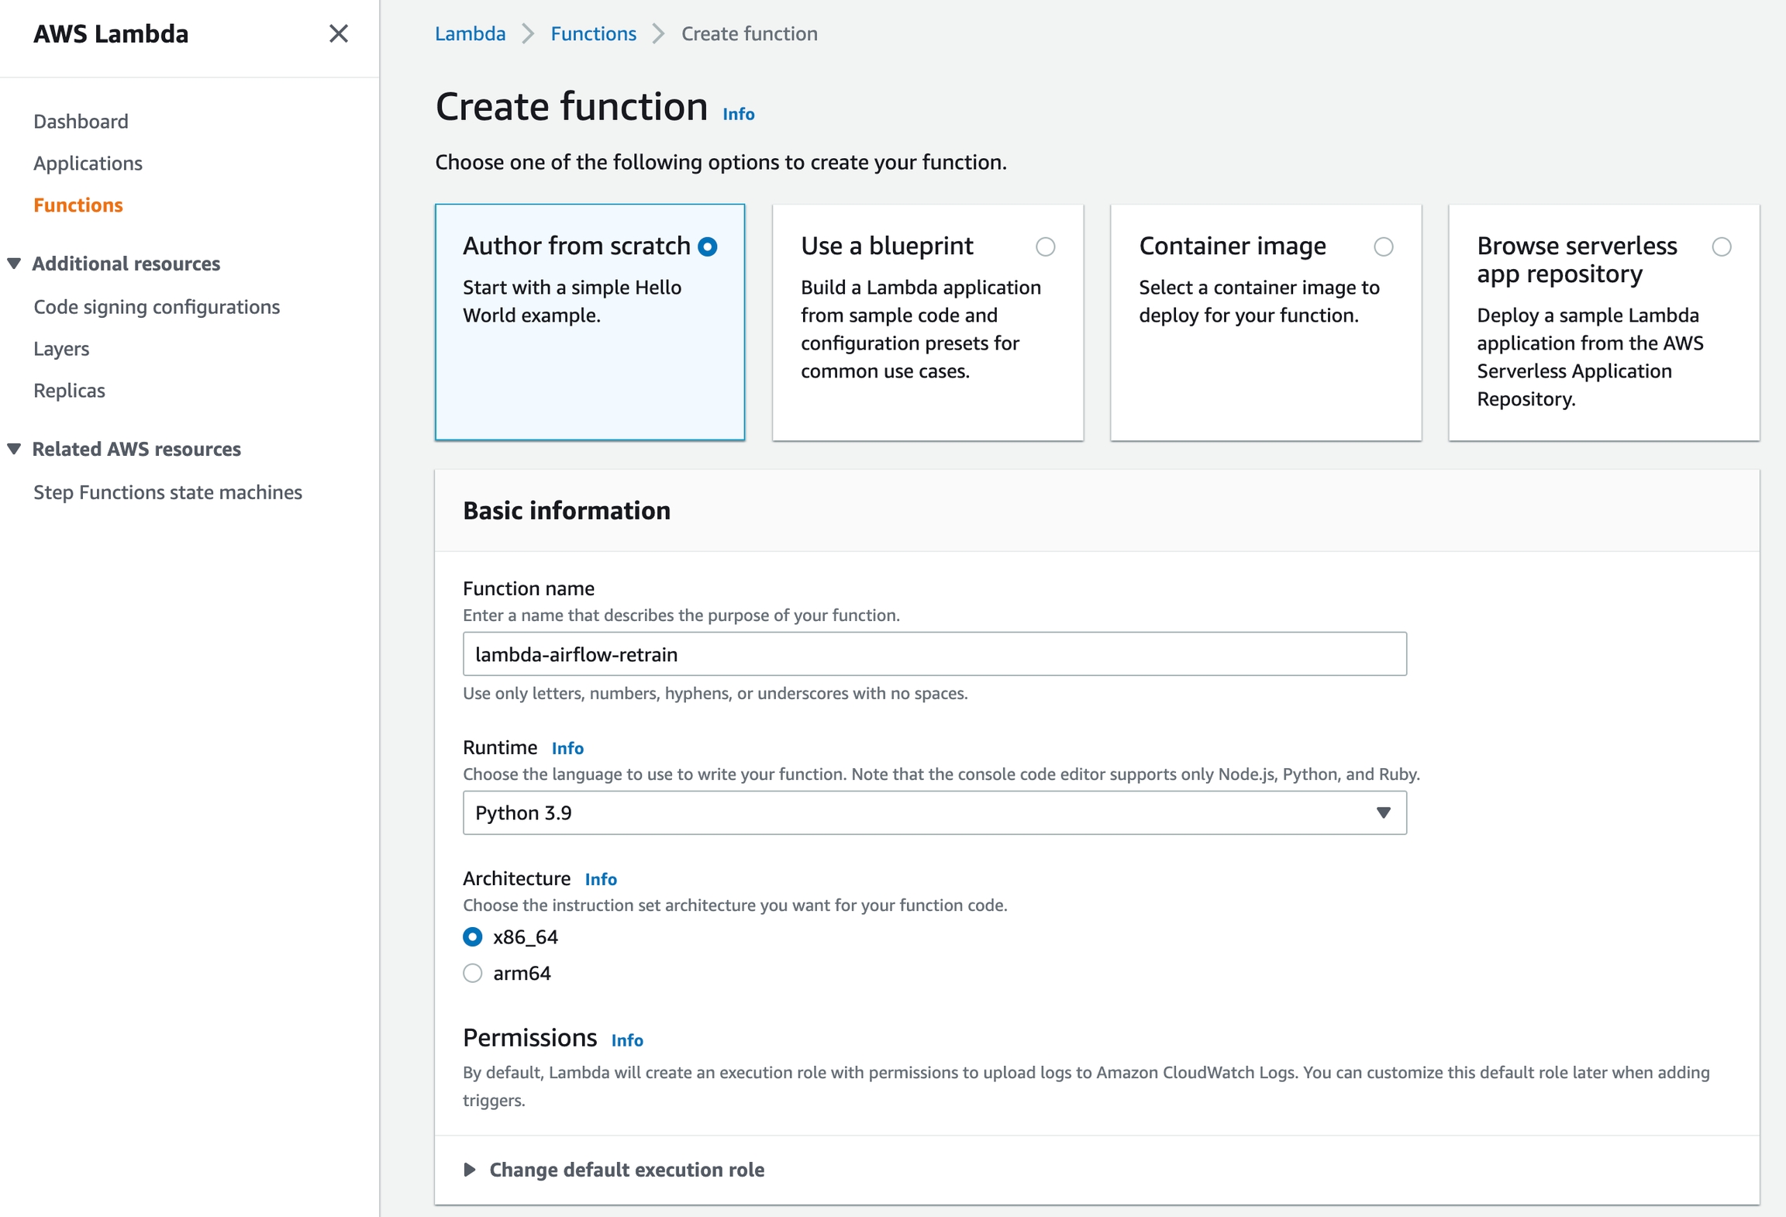The height and width of the screenshot is (1217, 1786).
Task: Open the Info link next to Runtime
Action: (567, 748)
